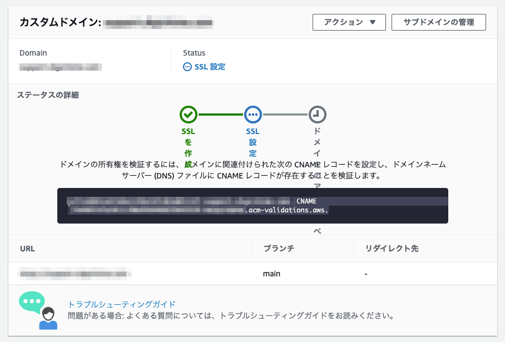Click the ブランチ column header
Screen dimensions: 505x342
tap(279, 249)
